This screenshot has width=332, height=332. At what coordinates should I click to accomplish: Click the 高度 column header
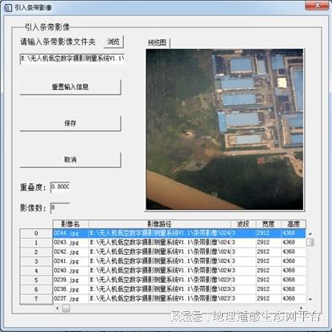click(293, 224)
